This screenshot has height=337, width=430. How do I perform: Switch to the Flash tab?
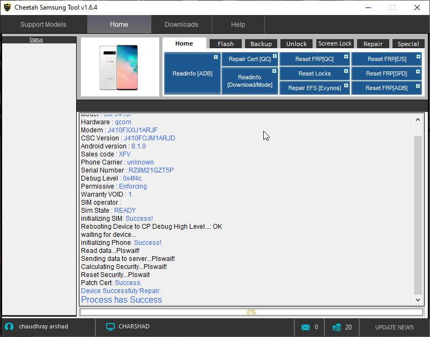[x=226, y=44]
